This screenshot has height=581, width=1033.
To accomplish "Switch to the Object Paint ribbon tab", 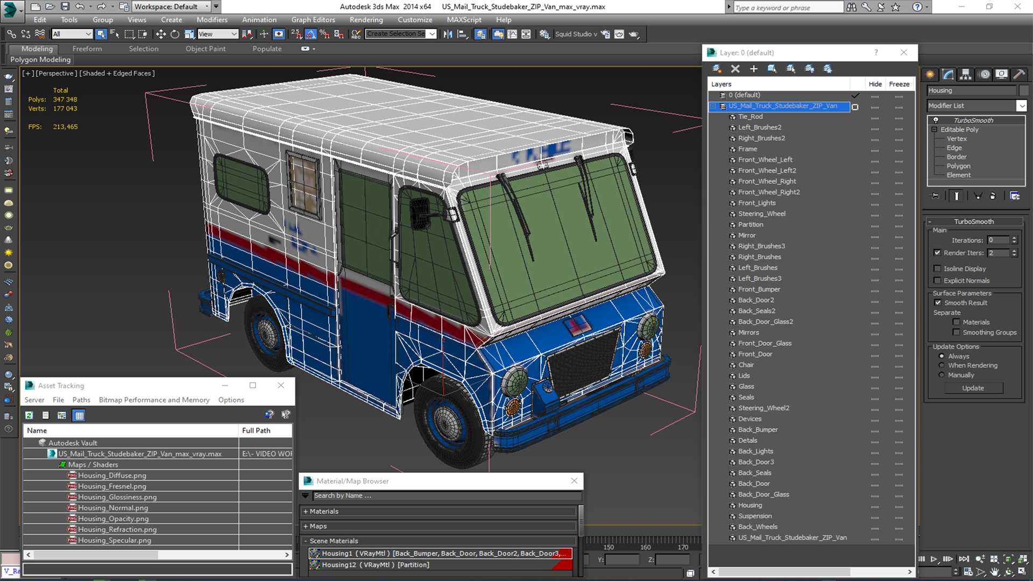I will pyautogui.click(x=206, y=48).
